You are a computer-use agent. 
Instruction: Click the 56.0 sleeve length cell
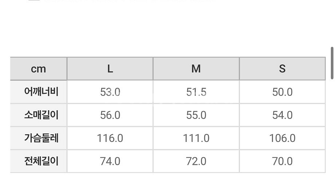[110, 115]
